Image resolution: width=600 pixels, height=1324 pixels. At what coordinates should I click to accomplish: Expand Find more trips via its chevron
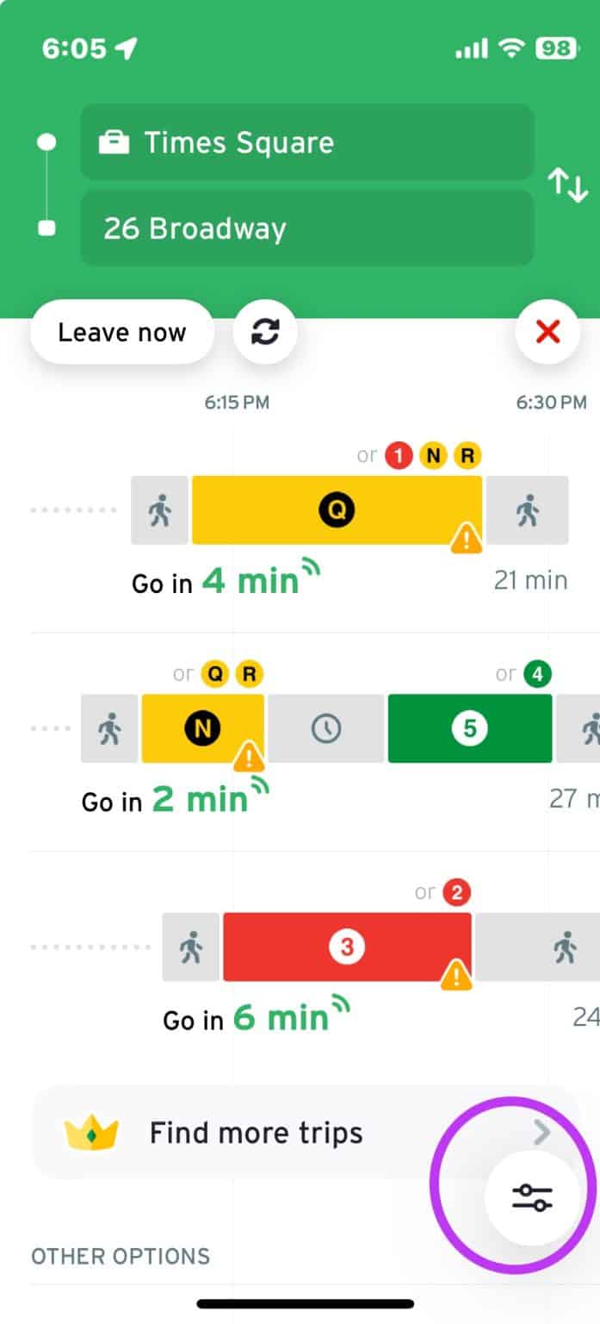(542, 1133)
